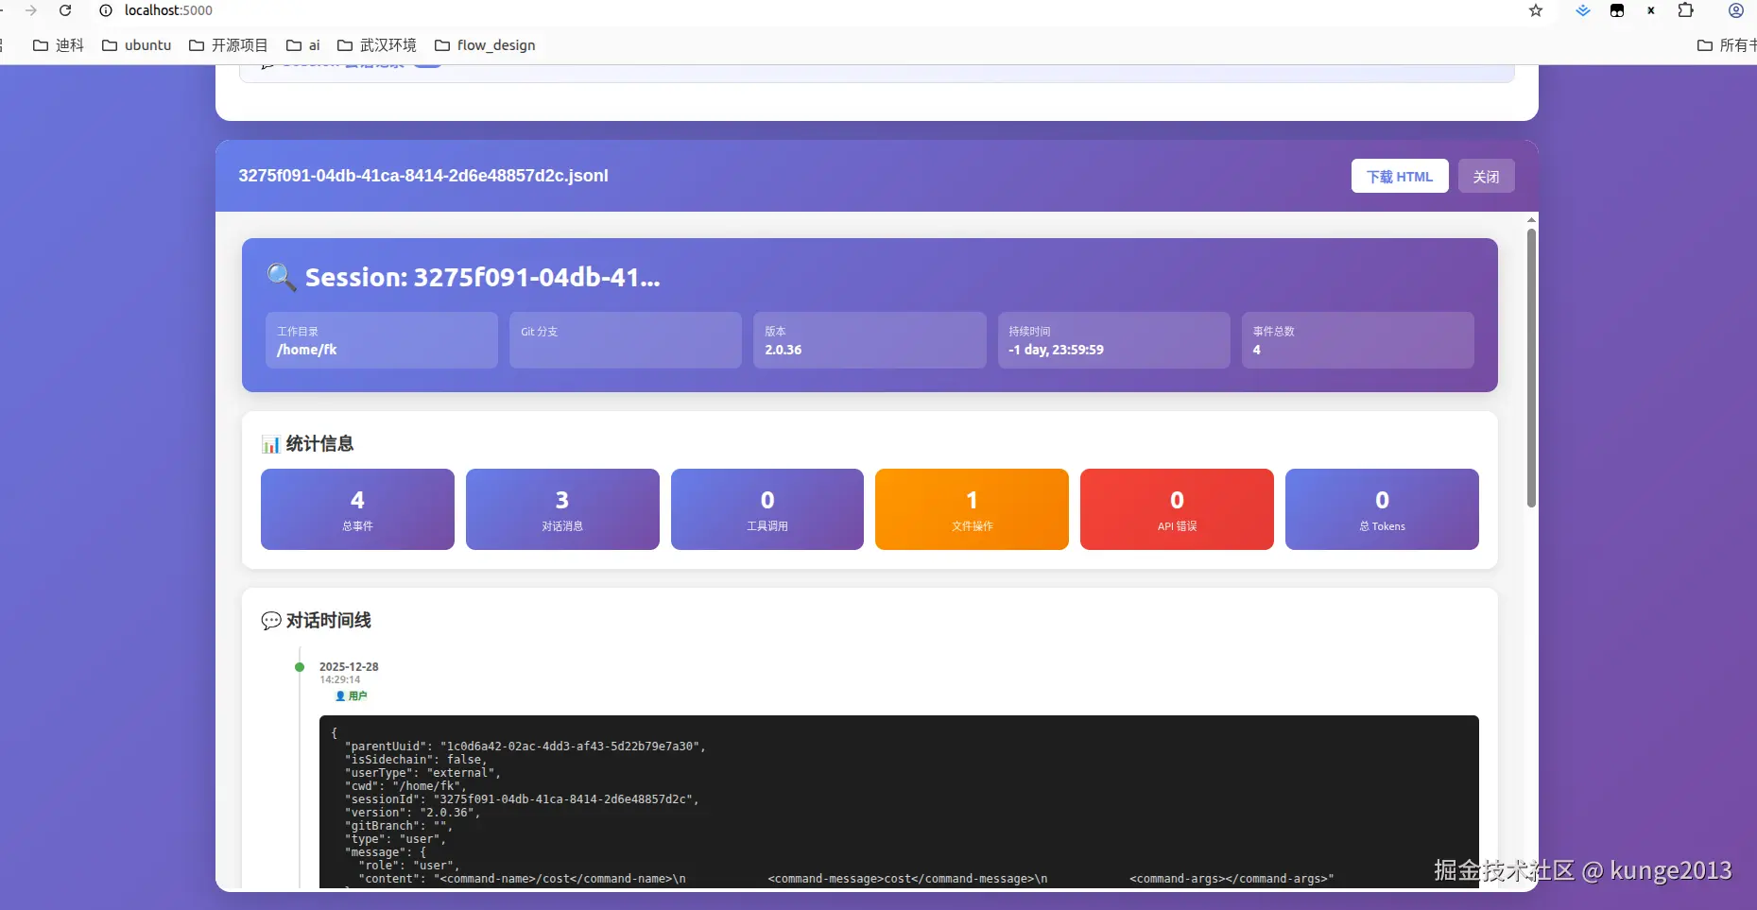Click the 版本 2.0.36 info card
The height and width of the screenshot is (910, 1757).
pos(870,340)
